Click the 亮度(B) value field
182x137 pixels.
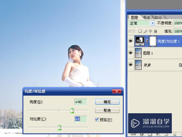pyautogui.click(x=80, y=102)
